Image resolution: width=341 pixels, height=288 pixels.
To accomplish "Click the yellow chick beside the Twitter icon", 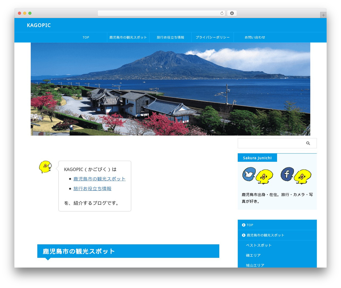I will (264, 176).
